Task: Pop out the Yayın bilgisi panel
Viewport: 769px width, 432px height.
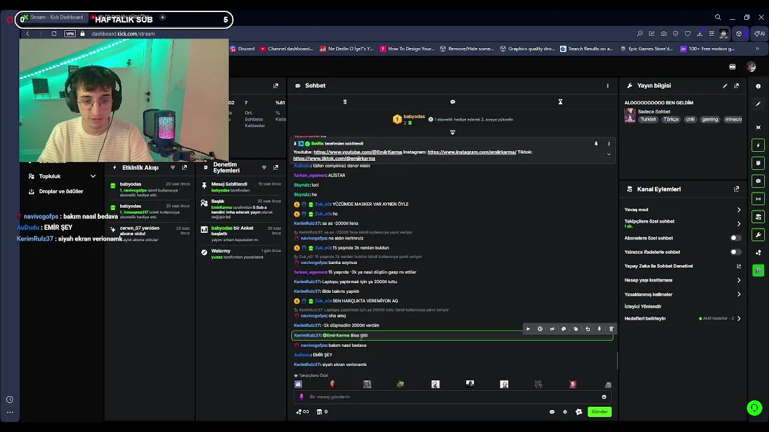Action: tap(736, 86)
